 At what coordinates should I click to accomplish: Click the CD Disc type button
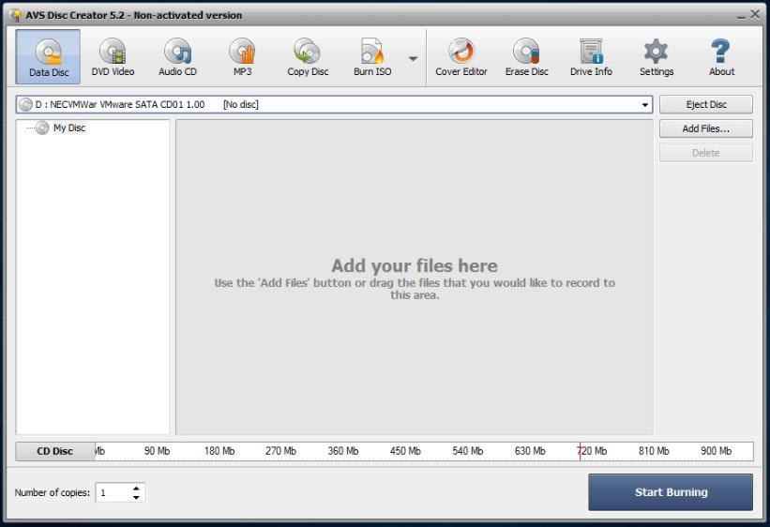[x=55, y=451]
